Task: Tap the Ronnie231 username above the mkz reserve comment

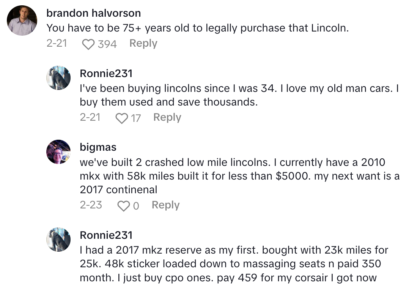Action: pos(106,235)
